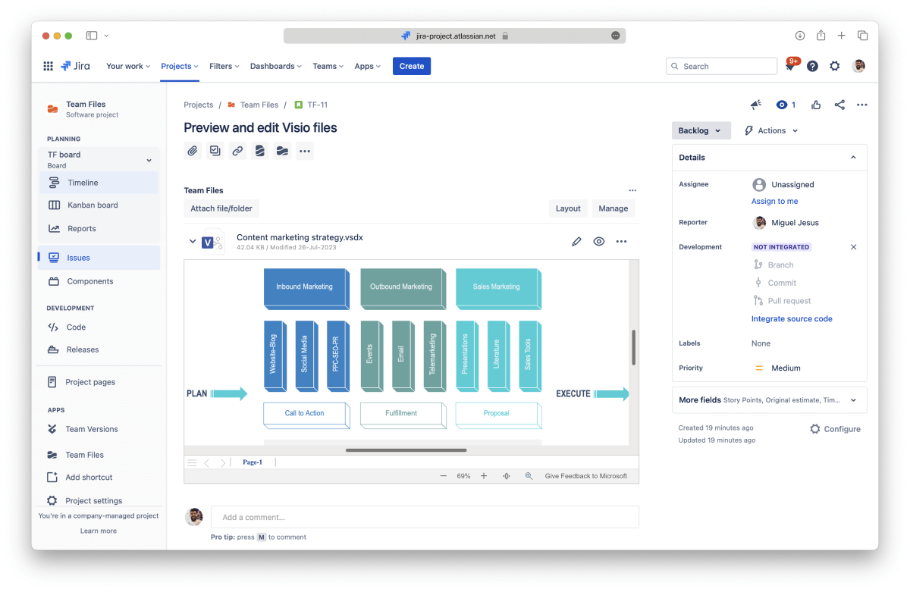The image size is (910, 592).
Task: Click Attach file/folder button
Action: [221, 208]
